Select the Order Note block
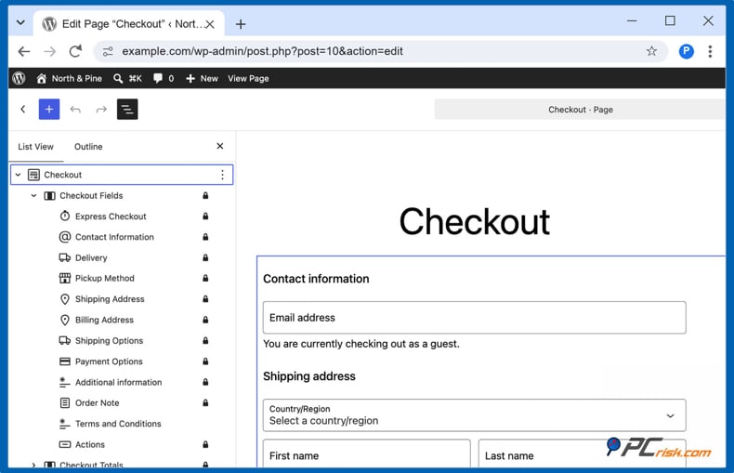The image size is (734, 473). pyautogui.click(x=98, y=402)
